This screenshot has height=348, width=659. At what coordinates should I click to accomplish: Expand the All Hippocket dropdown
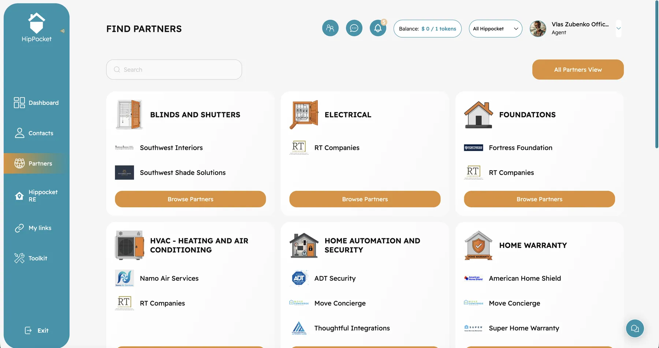(x=495, y=29)
